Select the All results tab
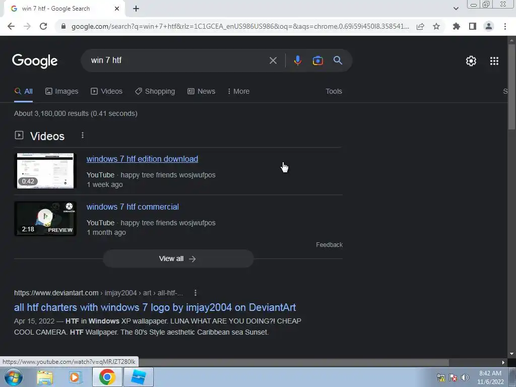This screenshot has height=387, width=516. [23, 91]
